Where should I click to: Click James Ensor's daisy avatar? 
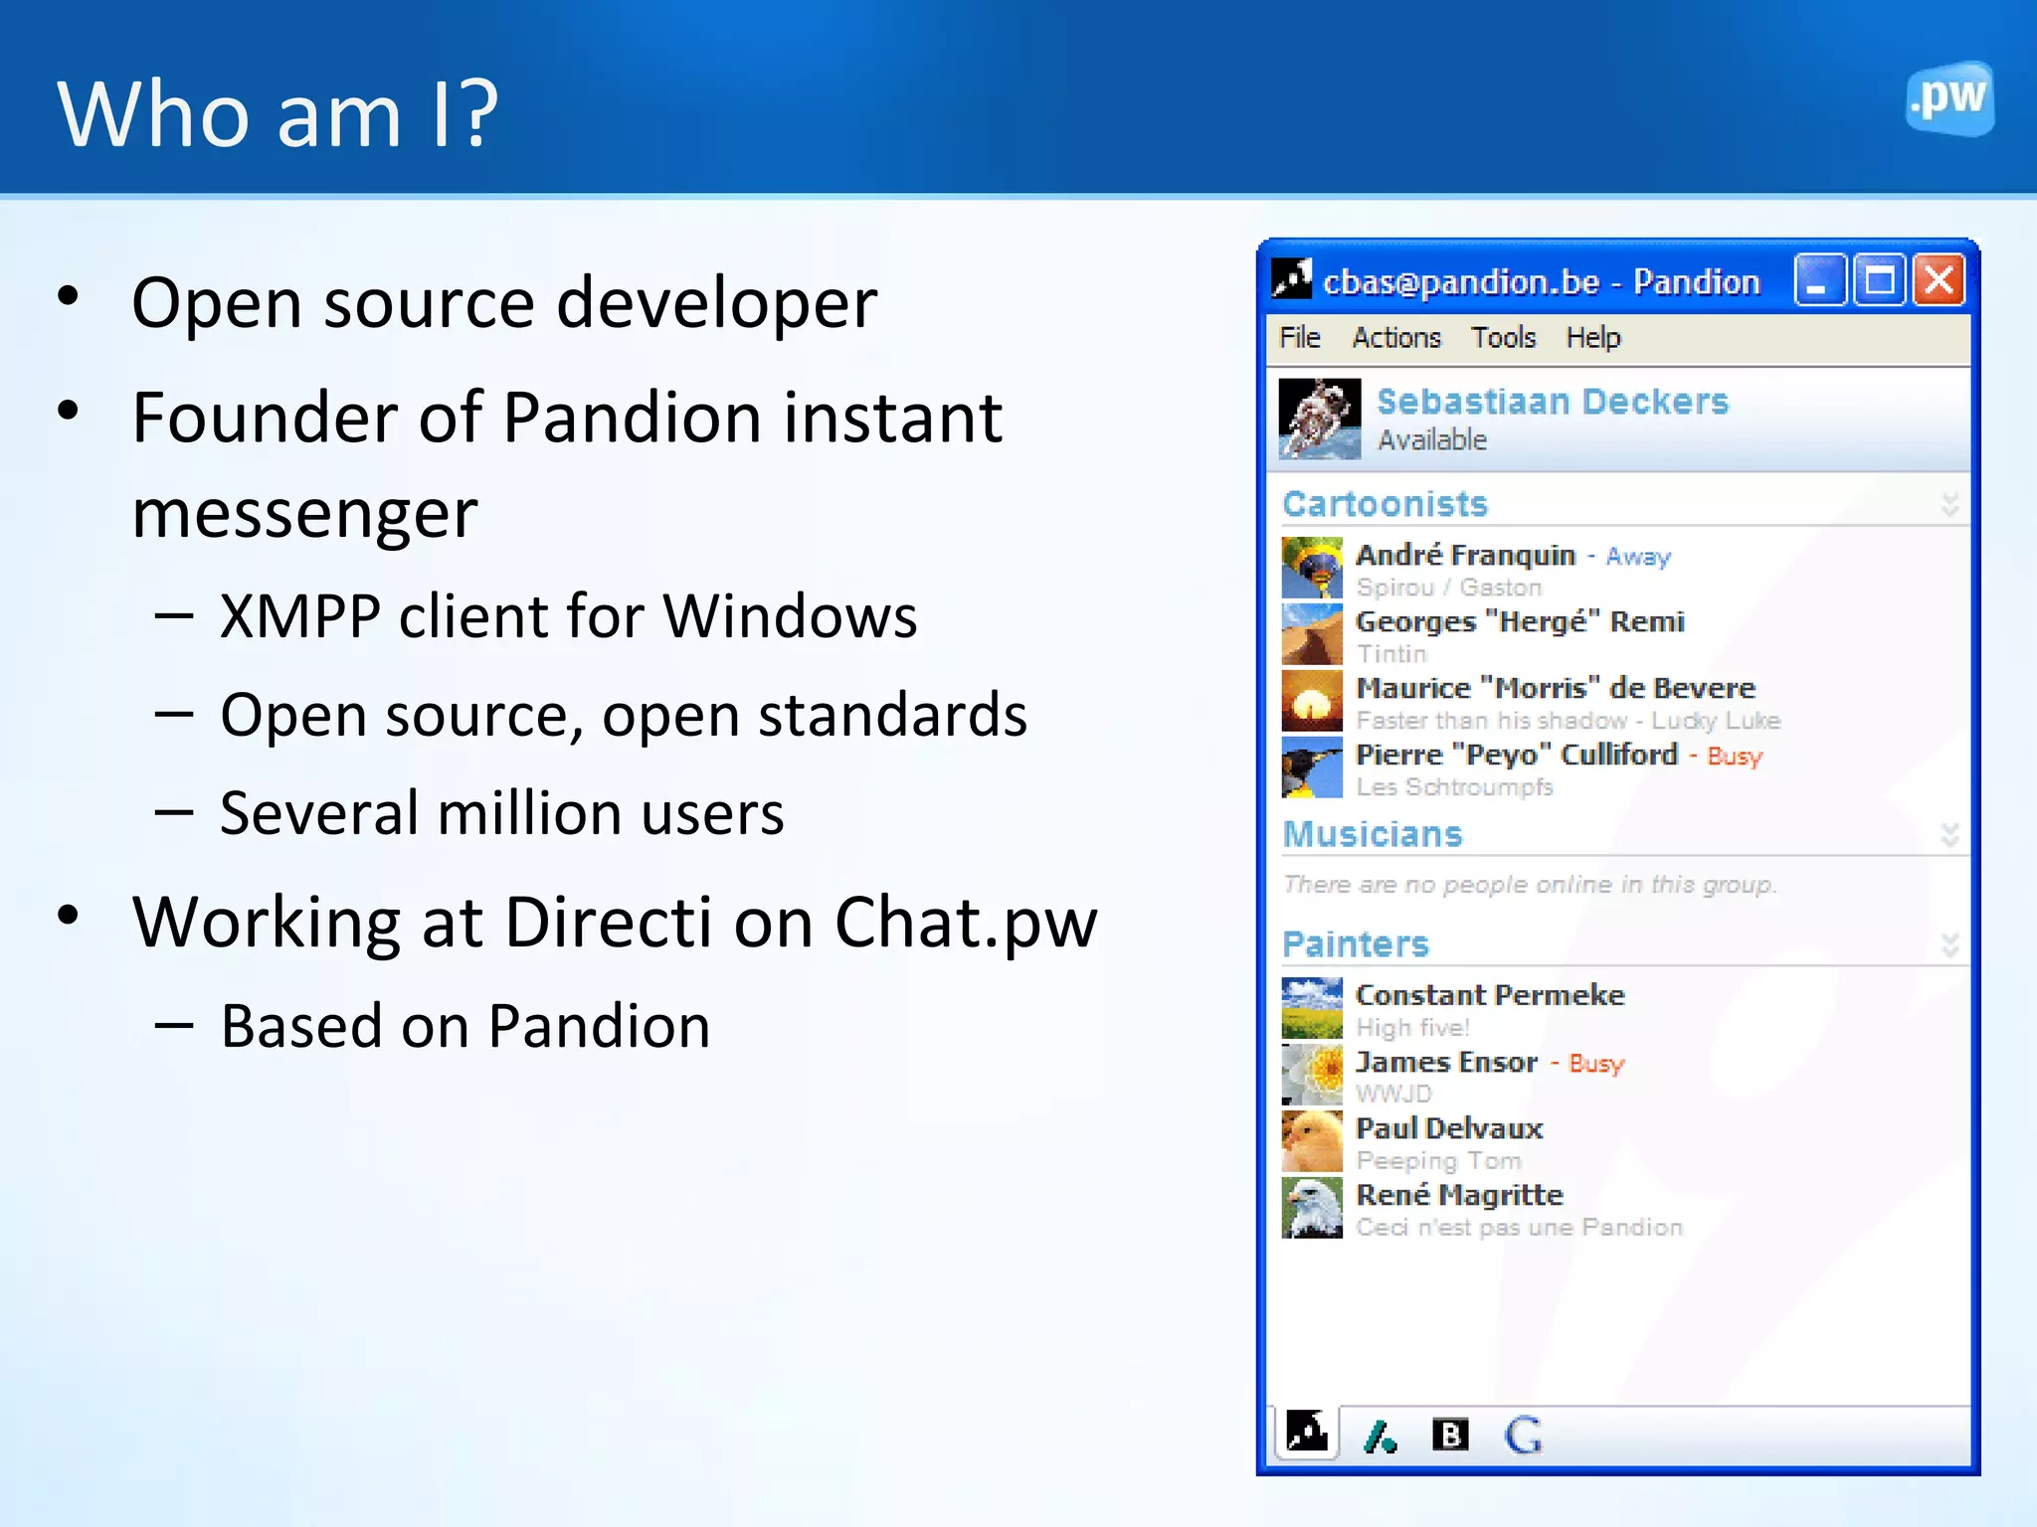pos(1312,1075)
